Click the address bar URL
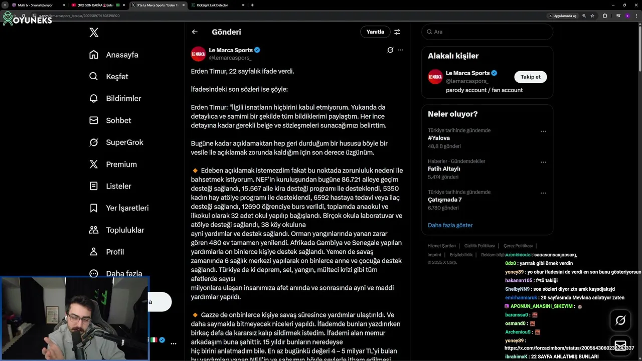 pyautogui.click(x=80, y=16)
